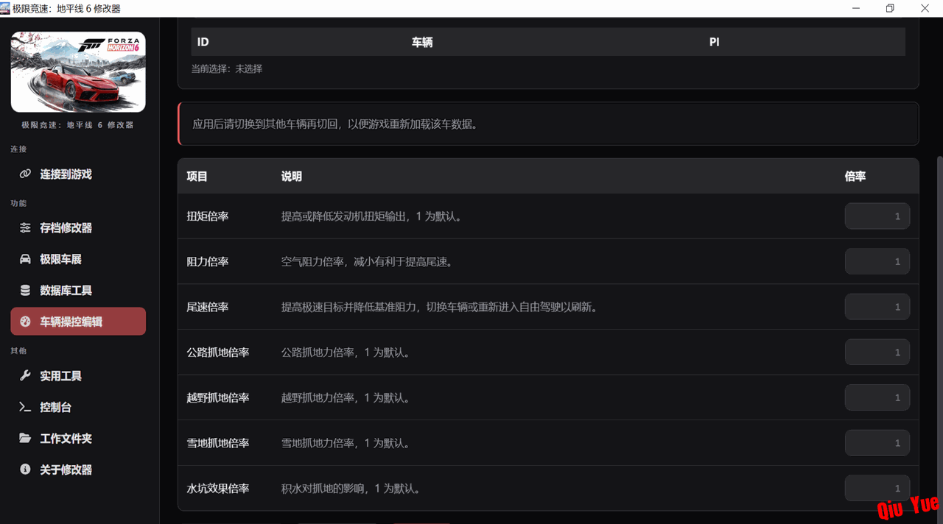
Task: Click the 当前选择：未选择 status text
Action: pos(227,68)
